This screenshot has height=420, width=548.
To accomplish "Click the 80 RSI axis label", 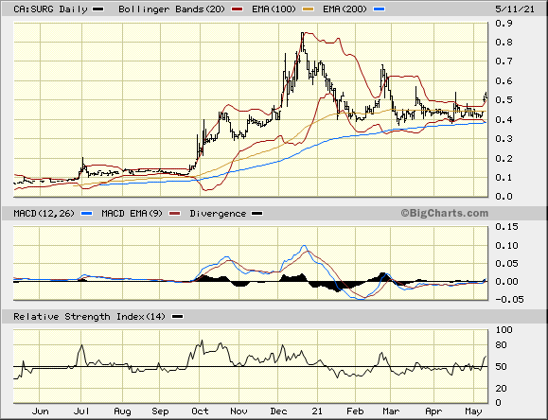I will 501,345.
